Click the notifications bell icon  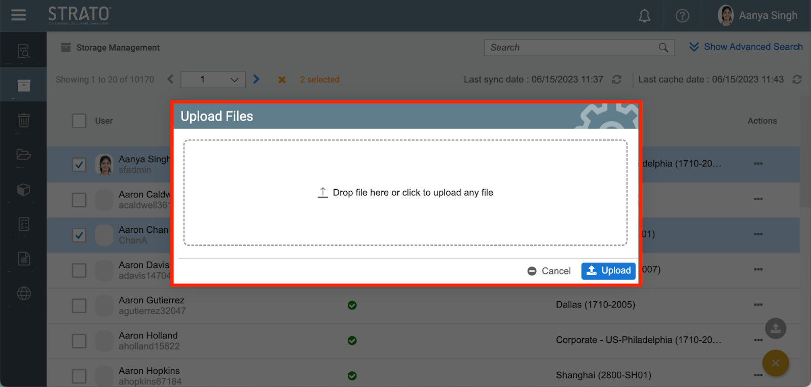click(x=644, y=16)
